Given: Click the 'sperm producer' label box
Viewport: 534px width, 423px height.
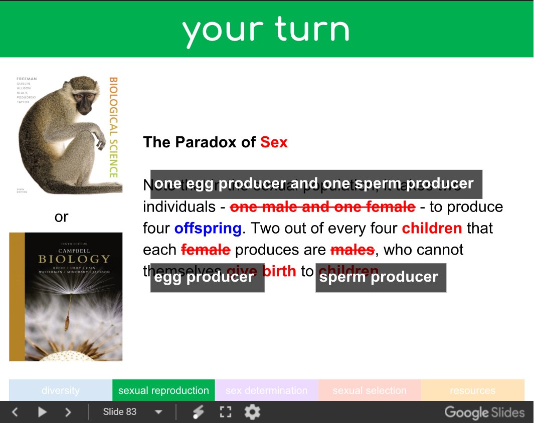Looking at the screenshot, I should pyautogui.click(x=381, y=278).
